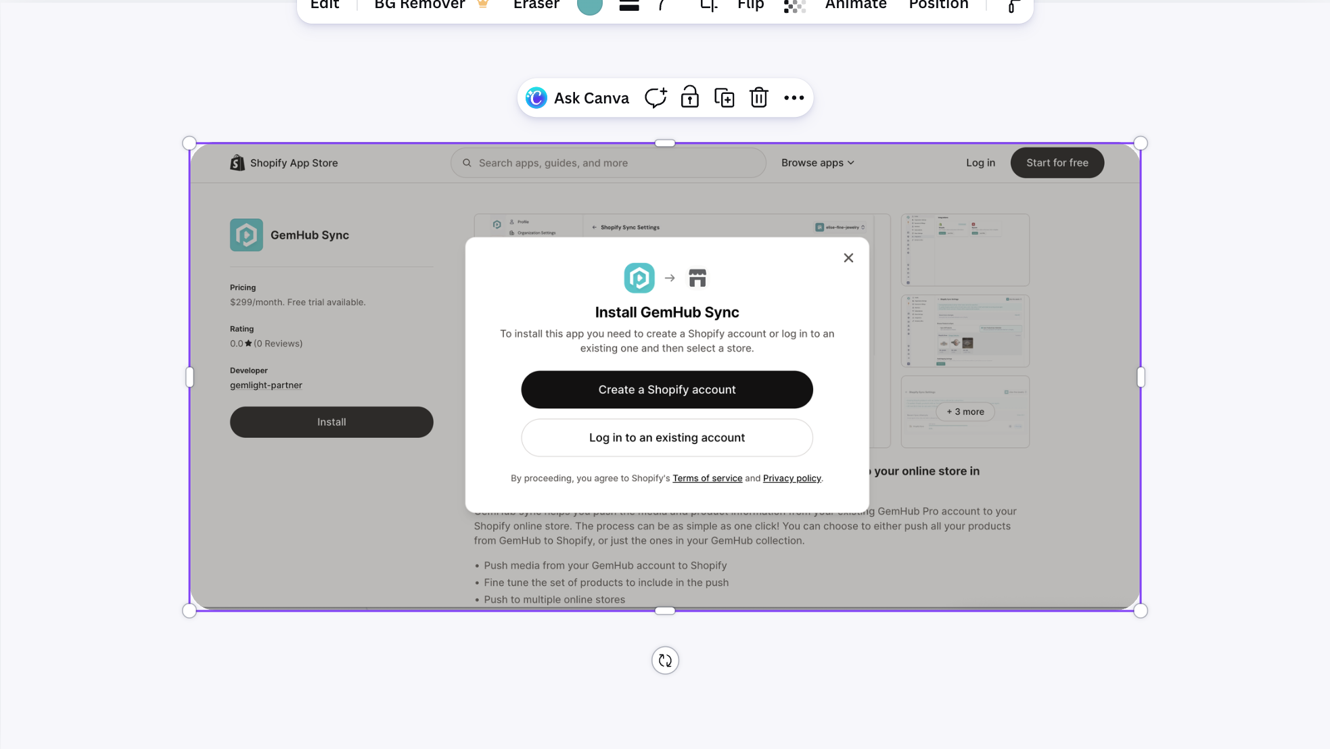1330x749 pixels.
Task: Lock the selected image
Action: [x=690, y=98]
